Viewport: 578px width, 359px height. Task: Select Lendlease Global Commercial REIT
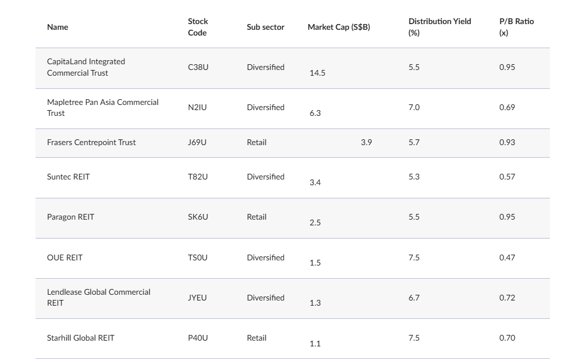click(x=99, y=297)
